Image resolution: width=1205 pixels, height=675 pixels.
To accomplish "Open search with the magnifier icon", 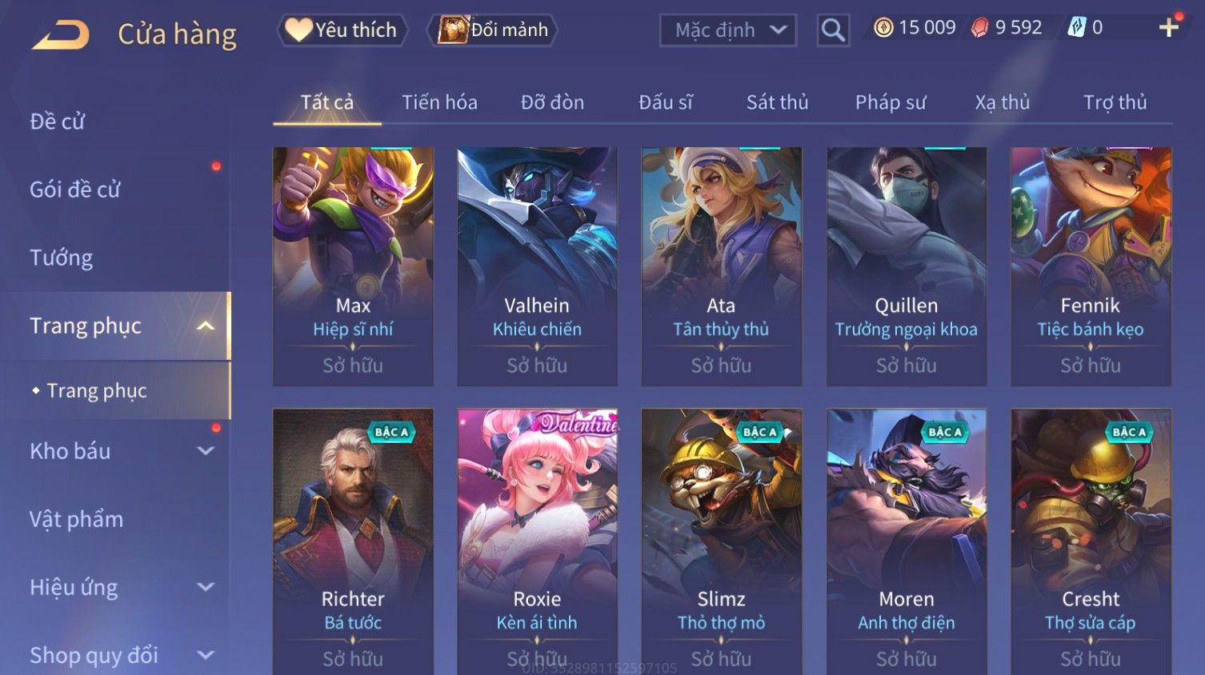I will 833,30.
